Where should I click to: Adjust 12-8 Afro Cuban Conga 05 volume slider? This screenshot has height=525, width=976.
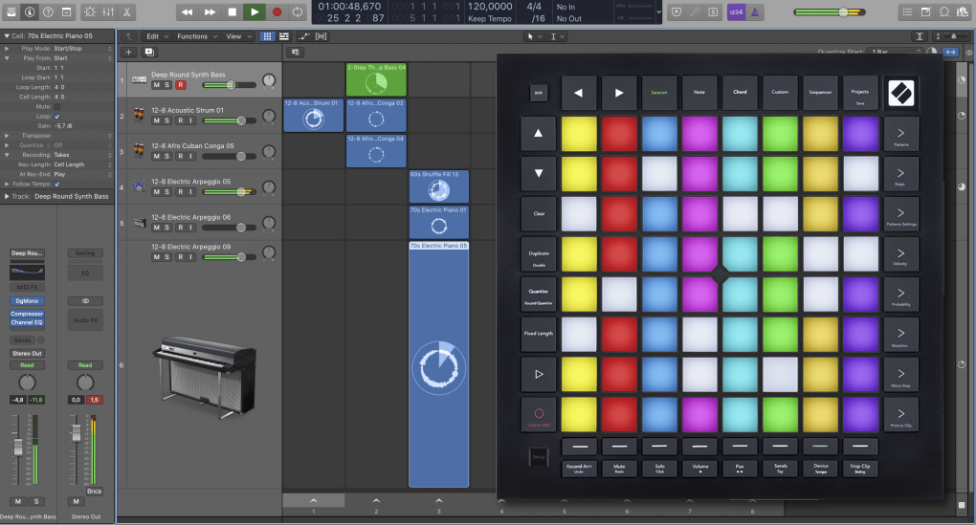[230, 156]
